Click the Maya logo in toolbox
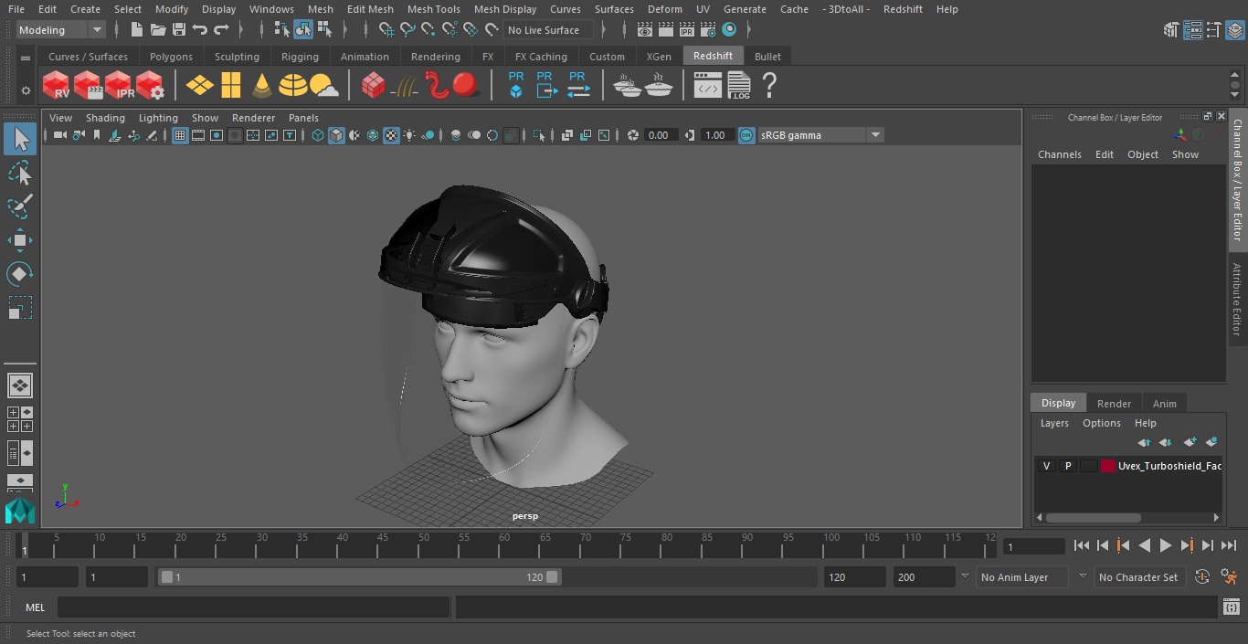This screenshot has width=1248, height=644. (20, 510)
